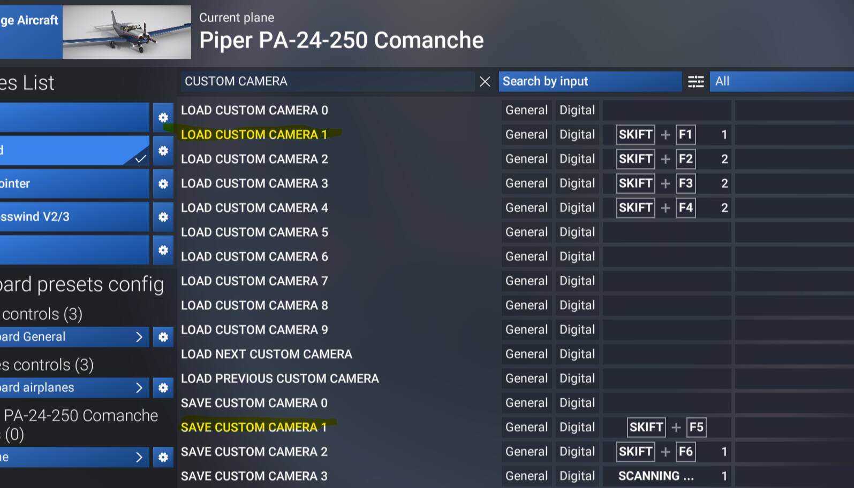Click the topmost gear icon in presets list
This screenshot has height=488, width=854.
(x=163, y=118)
